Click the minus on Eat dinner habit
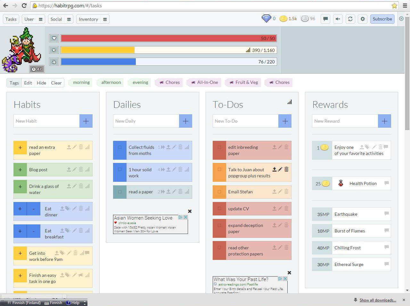This screenshot has height=306, width=410. pyautogui.click(x=34, y=209)
